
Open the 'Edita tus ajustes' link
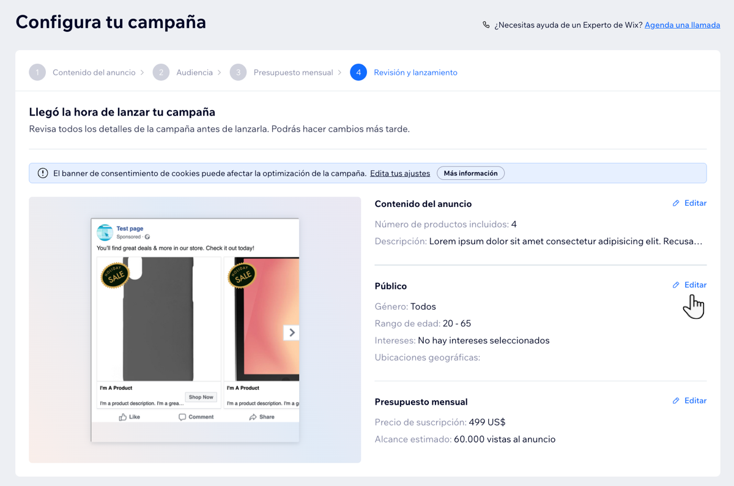(x=400, y=173)
